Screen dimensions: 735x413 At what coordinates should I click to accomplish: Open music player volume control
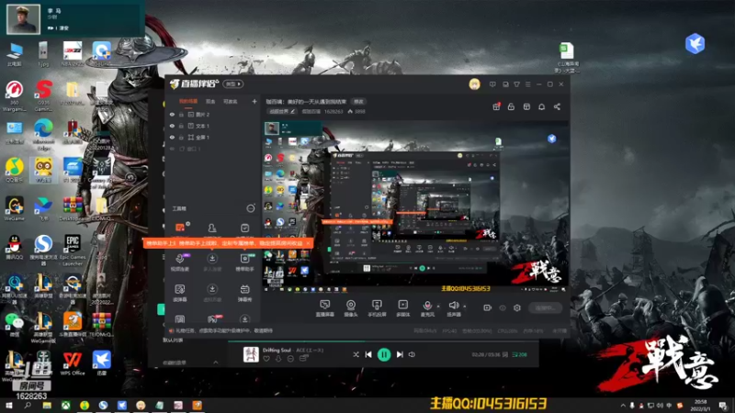tap(412, 354)
